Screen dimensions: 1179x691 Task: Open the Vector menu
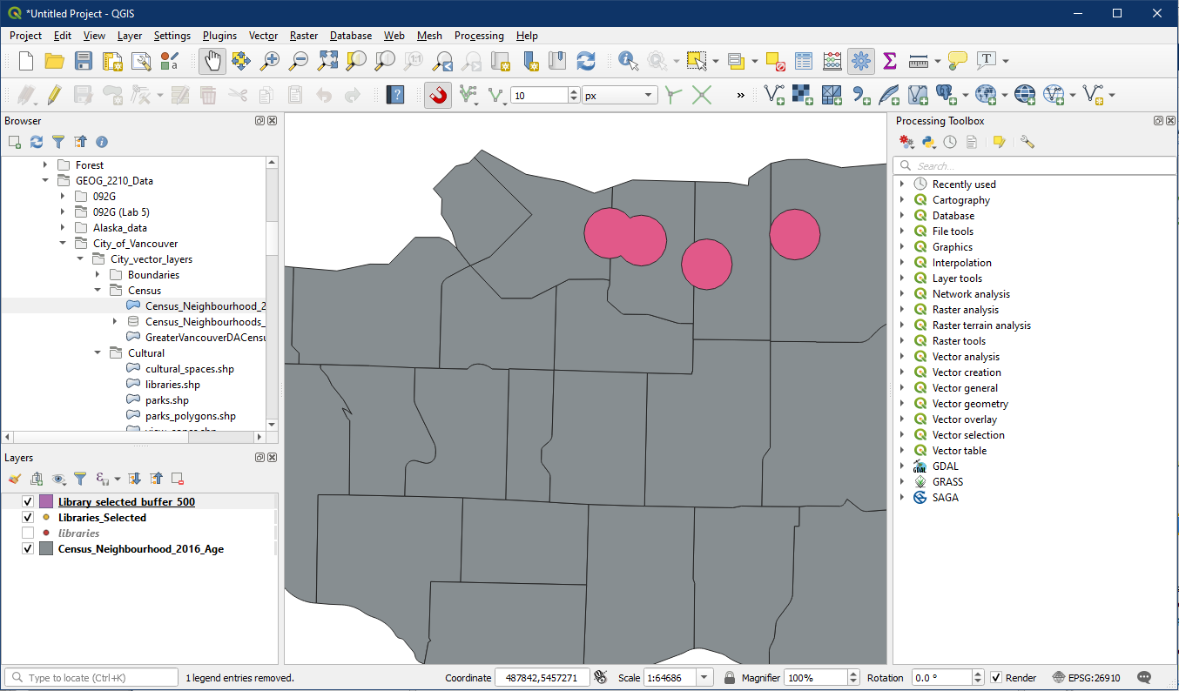(x=263, y=36)
